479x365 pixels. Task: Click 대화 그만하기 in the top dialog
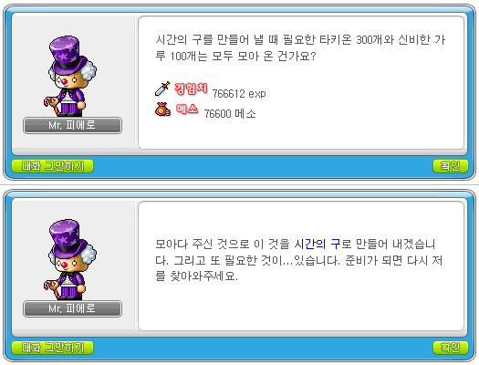pos(53,166)
